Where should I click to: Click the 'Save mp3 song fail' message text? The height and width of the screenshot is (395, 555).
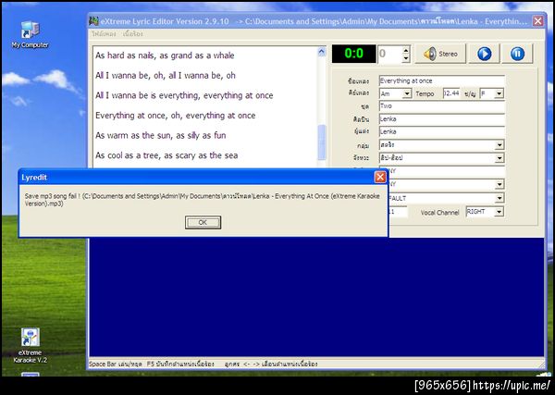pos(202,200)
